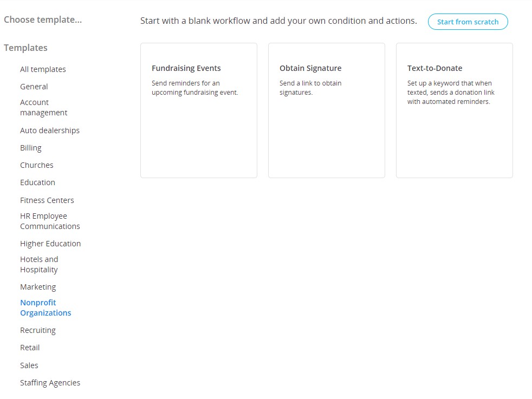This screenshot has height=399, width=532.
Task: Choose the Text-to-Donate template card
Action: [454, 110]
